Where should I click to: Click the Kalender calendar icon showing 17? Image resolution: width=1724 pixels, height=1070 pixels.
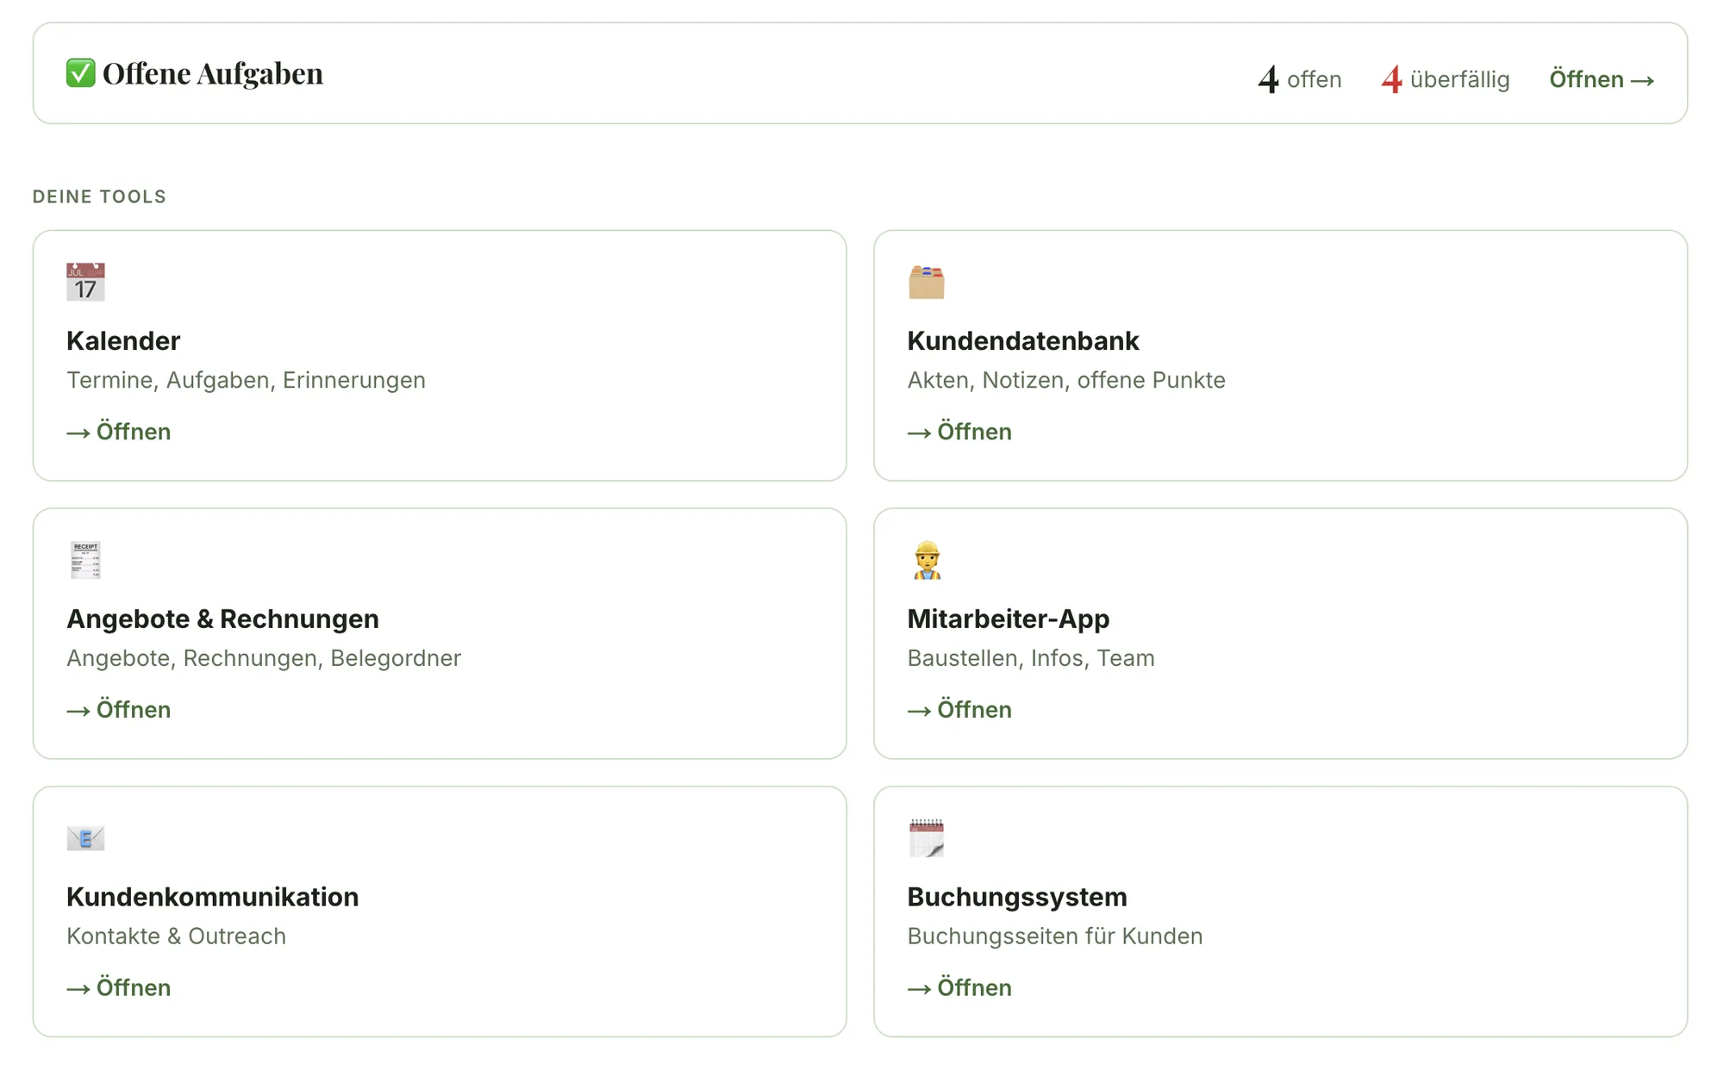point(85,282)
